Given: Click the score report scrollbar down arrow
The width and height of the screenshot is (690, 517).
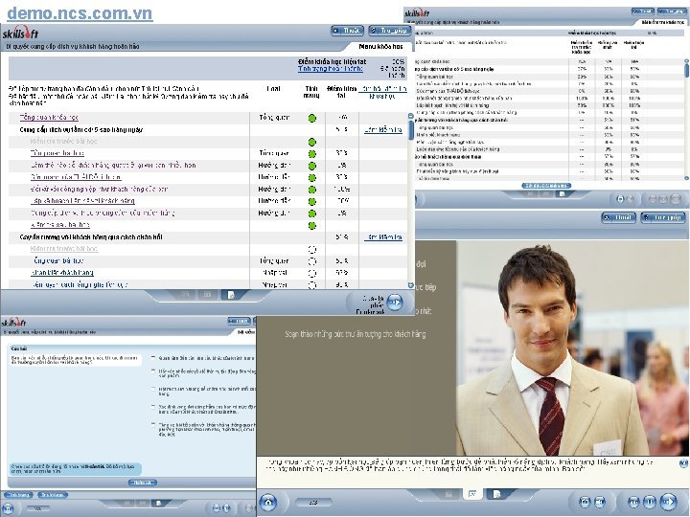Looking at the screenshot, I should click(x=686, y=178).
